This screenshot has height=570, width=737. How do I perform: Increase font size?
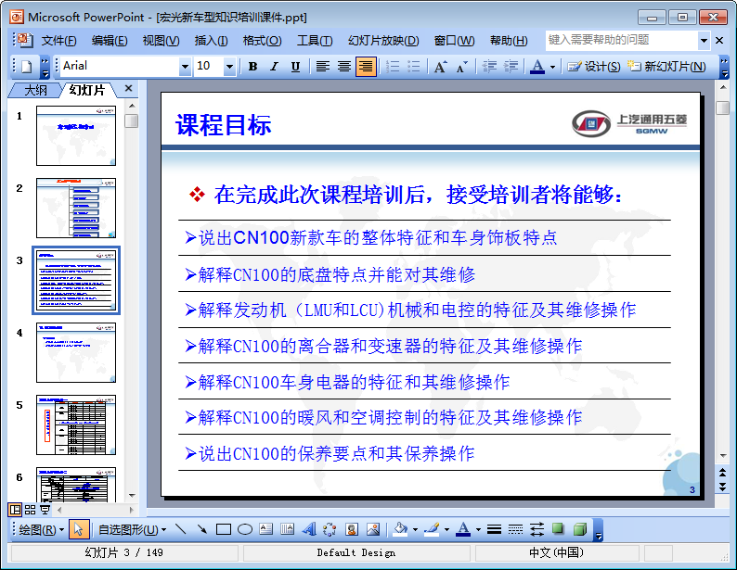(x=440, y=67)
